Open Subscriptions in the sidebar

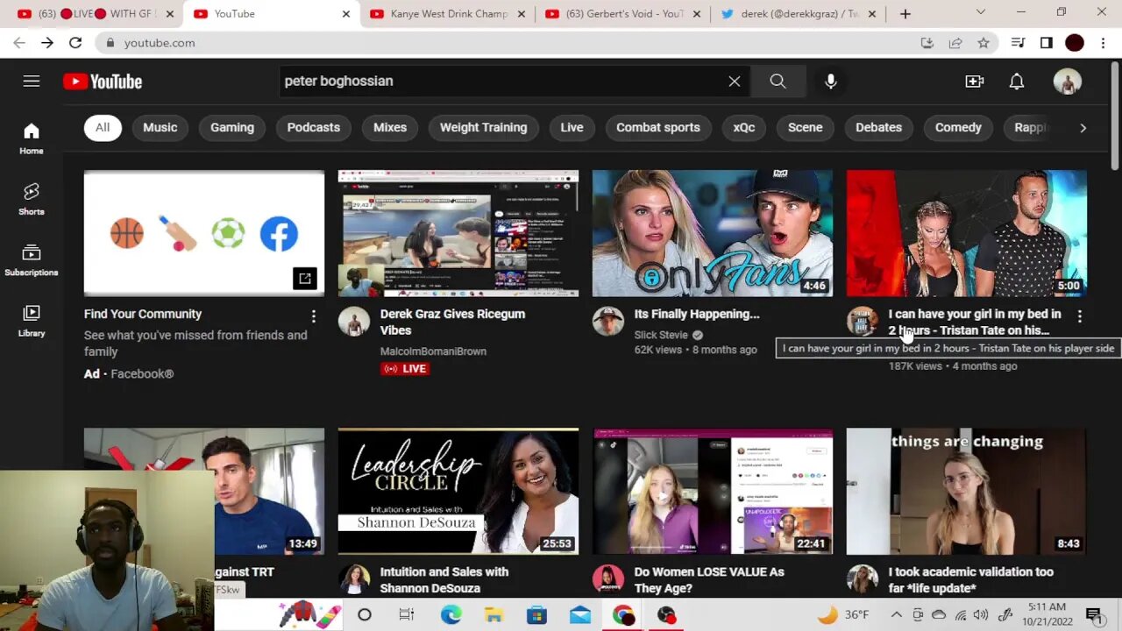coord(32,260)
